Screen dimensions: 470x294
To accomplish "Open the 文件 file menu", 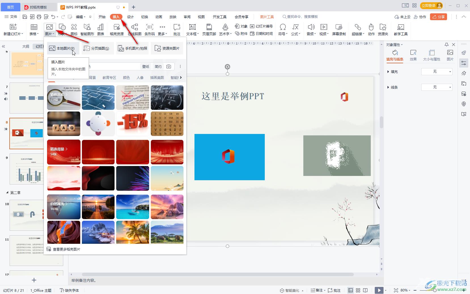I will [x=11, y=17].
